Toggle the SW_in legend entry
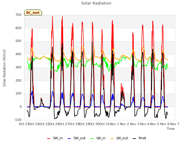The width and height of the screenshot is (193, 144). pos(55,138)
